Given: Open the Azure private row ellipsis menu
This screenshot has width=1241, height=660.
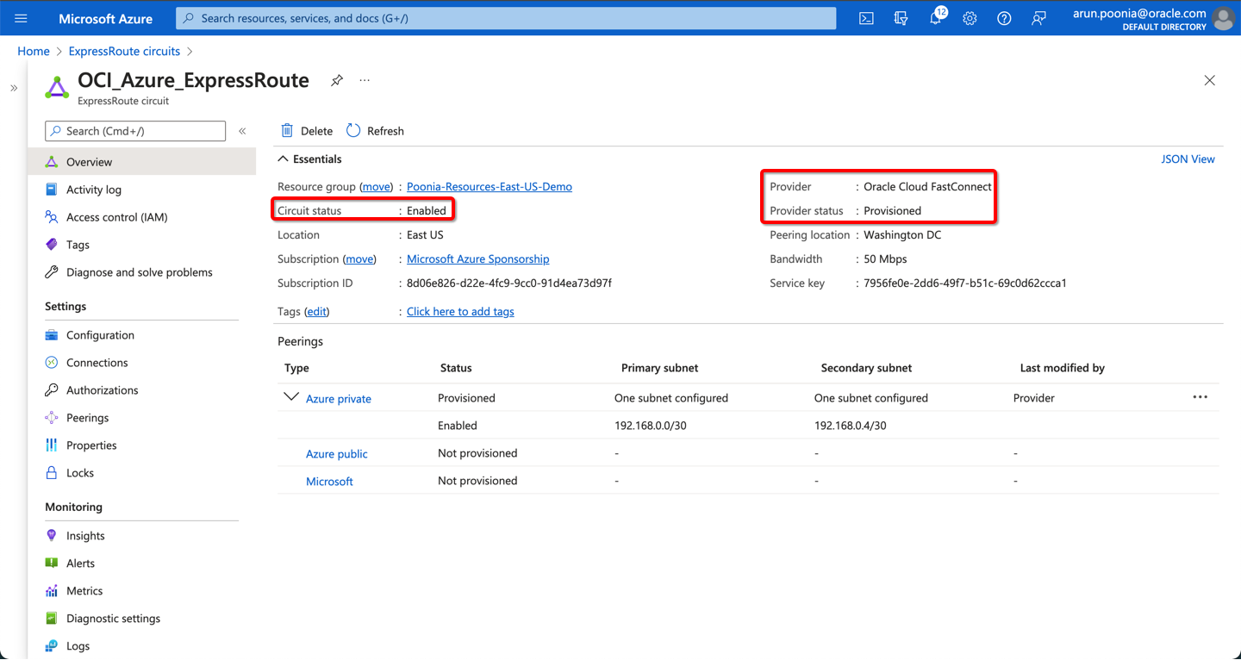Looking at the screenshot, I should coord(1200,397).
